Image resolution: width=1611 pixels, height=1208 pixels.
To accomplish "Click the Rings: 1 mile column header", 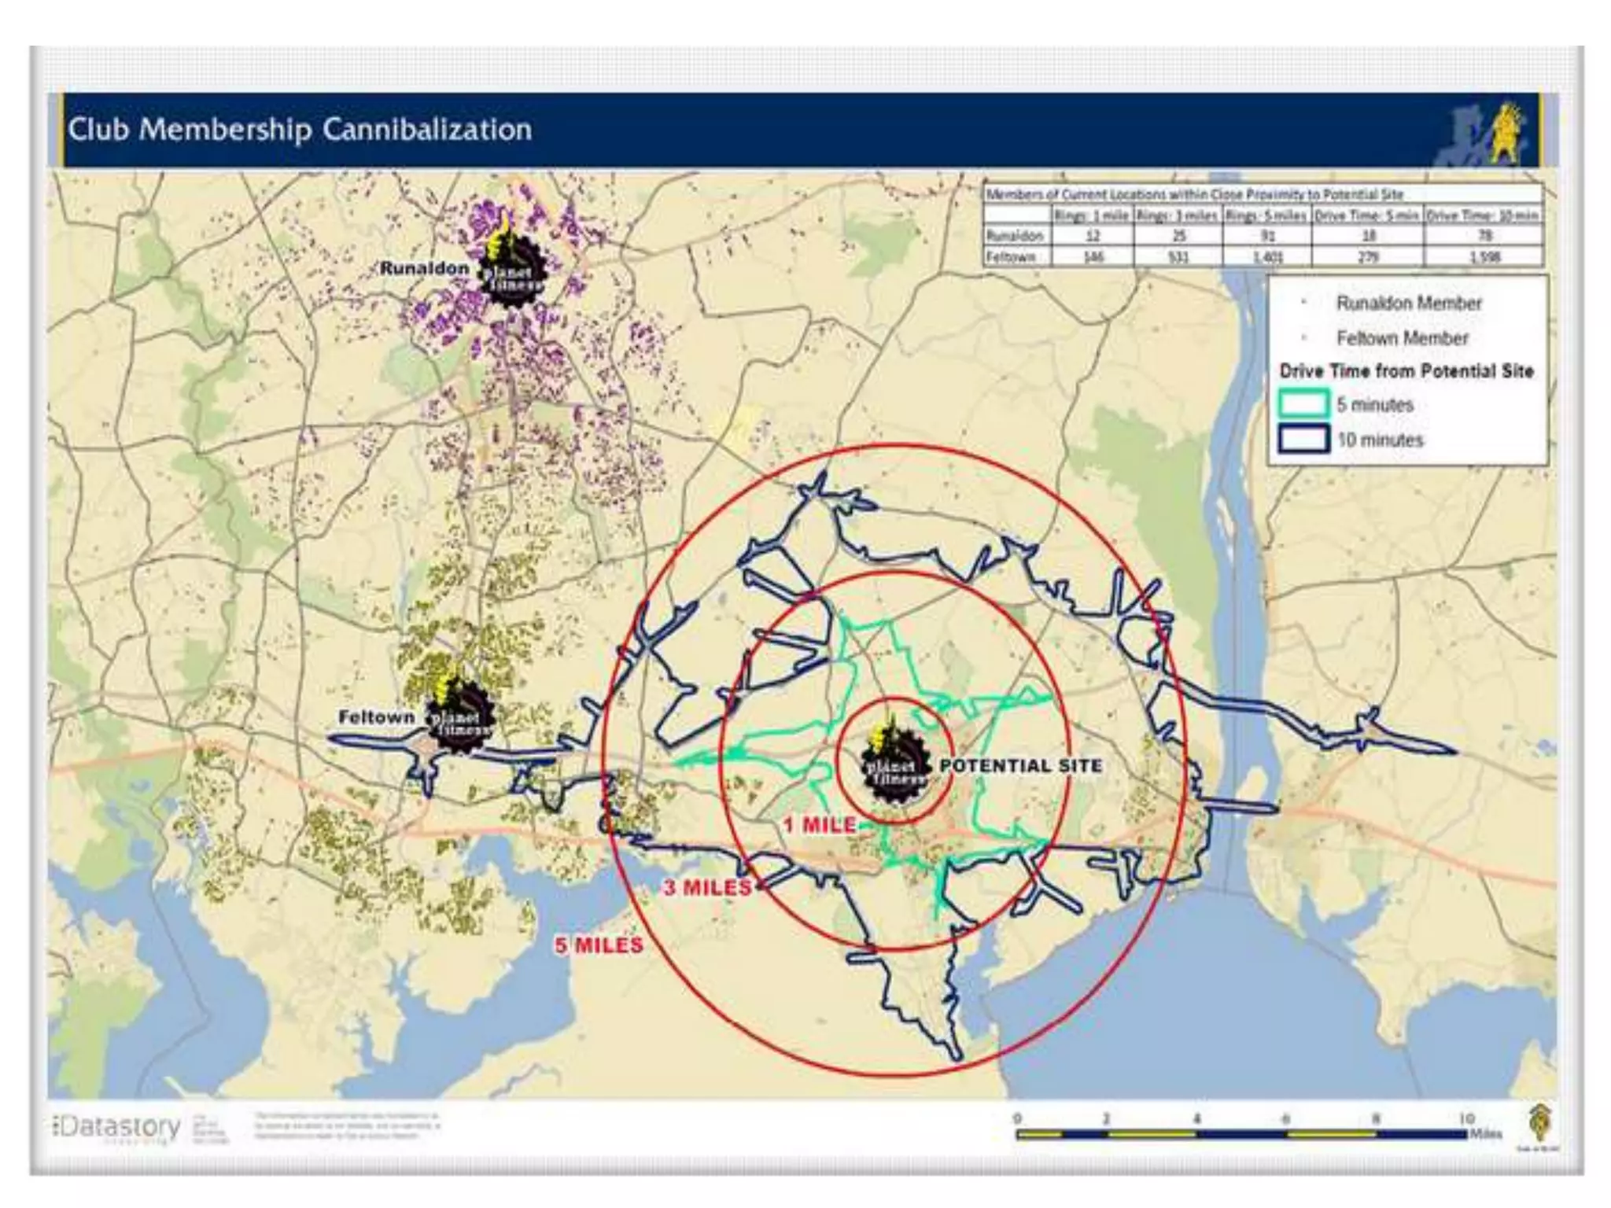I will 1092,215.
